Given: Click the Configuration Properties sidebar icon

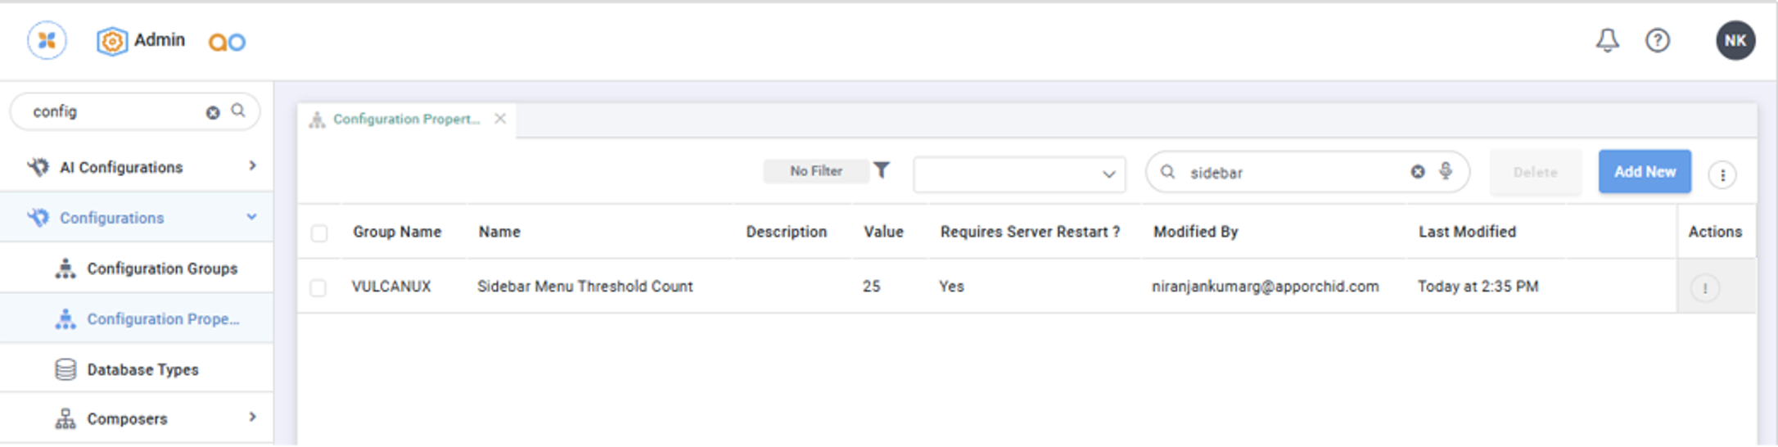Looking at the screenshot, I should point(65,318).
